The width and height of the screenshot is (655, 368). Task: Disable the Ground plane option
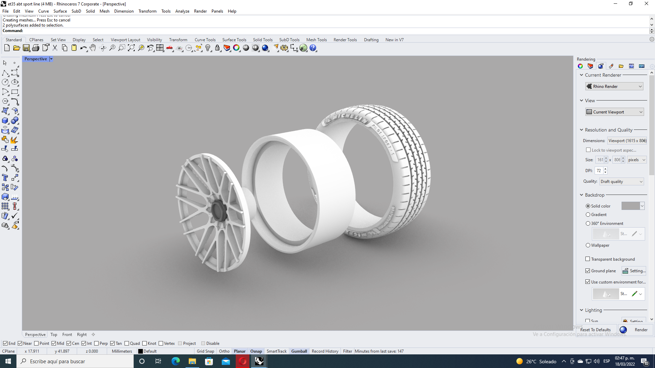[588, 271]
